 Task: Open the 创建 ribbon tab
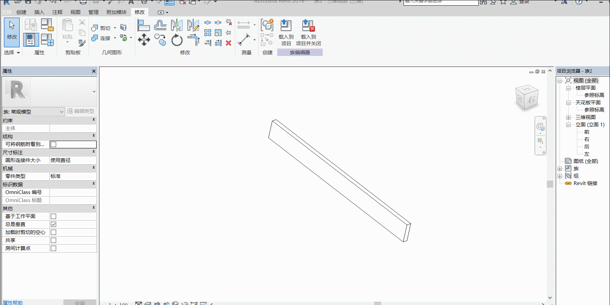[21, 12]
